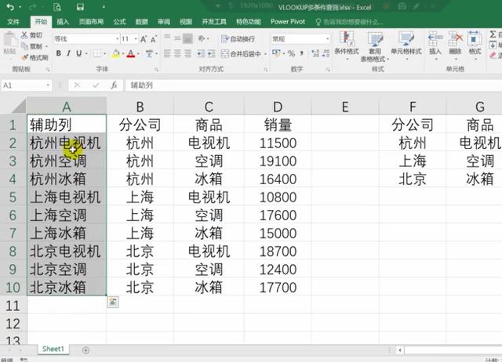The width and height of the screenshot is (502, 362).
Task: Add a new sheet with plus button
Action: pyautogui.click(x=85, y=349)
